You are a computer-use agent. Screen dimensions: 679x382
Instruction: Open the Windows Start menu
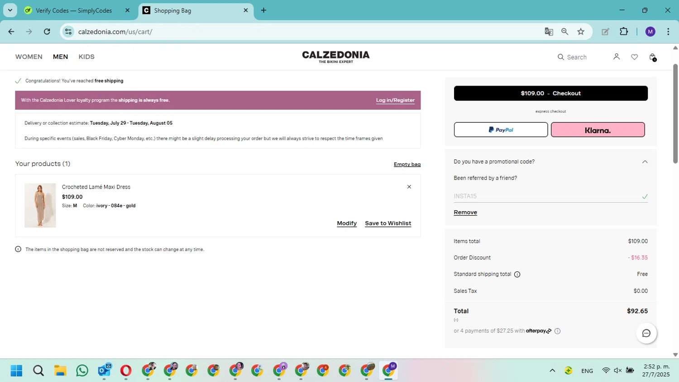[16, 371]
